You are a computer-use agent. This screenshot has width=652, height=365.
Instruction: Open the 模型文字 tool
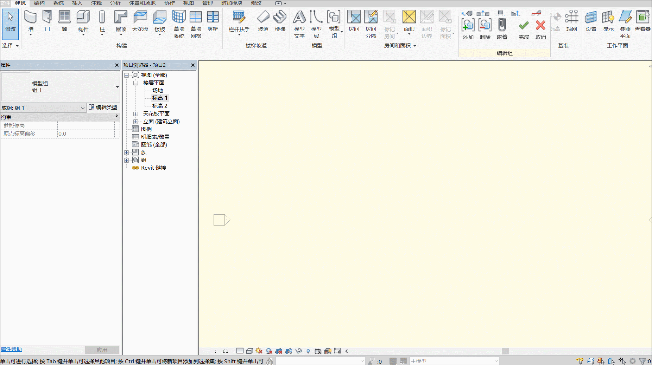299,24
